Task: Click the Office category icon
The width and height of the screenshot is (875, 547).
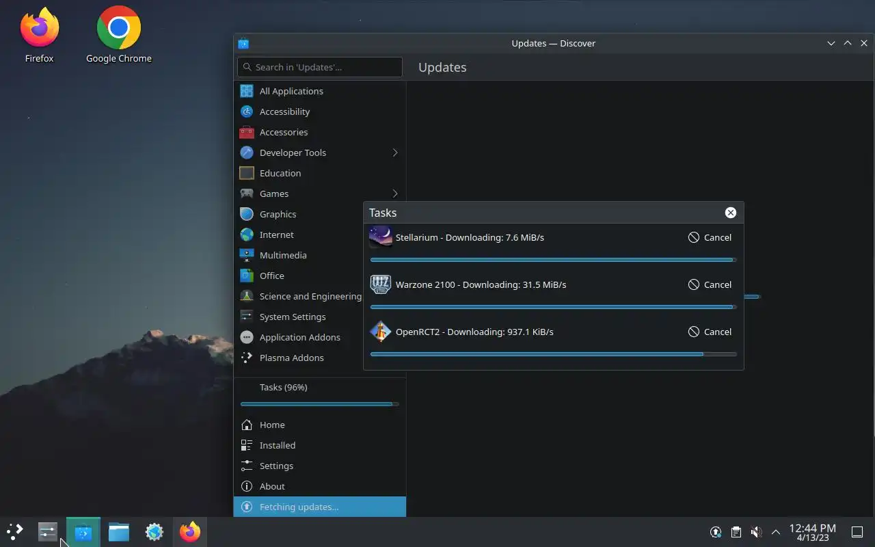Action: (x=247, y=276)
